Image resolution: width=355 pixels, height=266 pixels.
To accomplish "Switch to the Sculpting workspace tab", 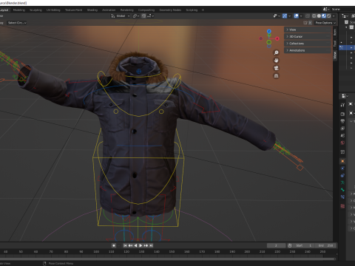I will pos(35,10).
